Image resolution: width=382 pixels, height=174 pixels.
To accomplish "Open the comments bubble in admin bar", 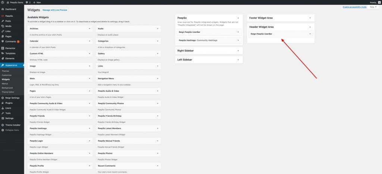I will (27, 2).
